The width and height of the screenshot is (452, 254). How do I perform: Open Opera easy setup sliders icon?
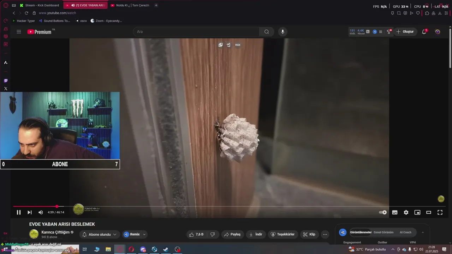[x=446, y=13]
